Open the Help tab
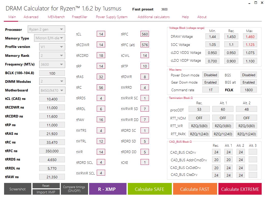Viewport: 265px width, 199px height. [185, 17]
